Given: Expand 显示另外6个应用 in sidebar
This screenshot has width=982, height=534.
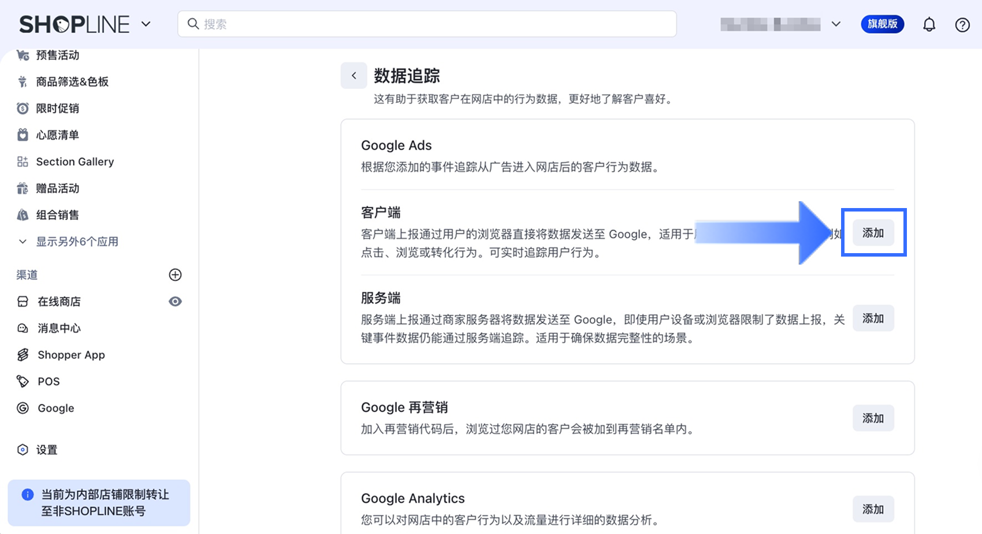Looking at the screenshot, I should [x=77, y=242].
